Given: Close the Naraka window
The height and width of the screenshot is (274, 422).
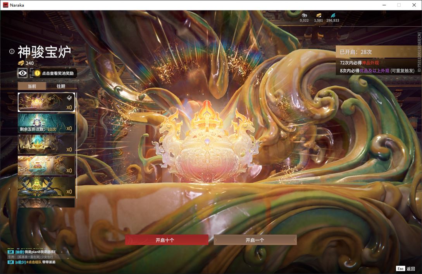Looking at the screenshot, I should 414,5.
